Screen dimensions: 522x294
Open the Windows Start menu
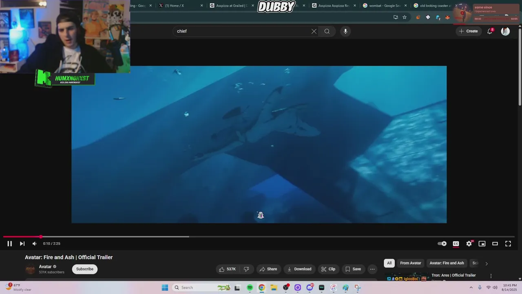coord(165,287)
